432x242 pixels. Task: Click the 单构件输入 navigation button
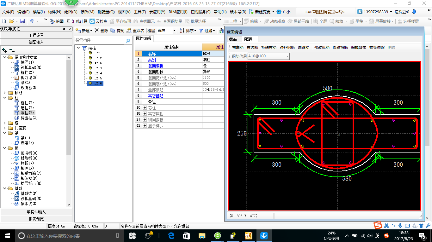[x=36, y=212]
